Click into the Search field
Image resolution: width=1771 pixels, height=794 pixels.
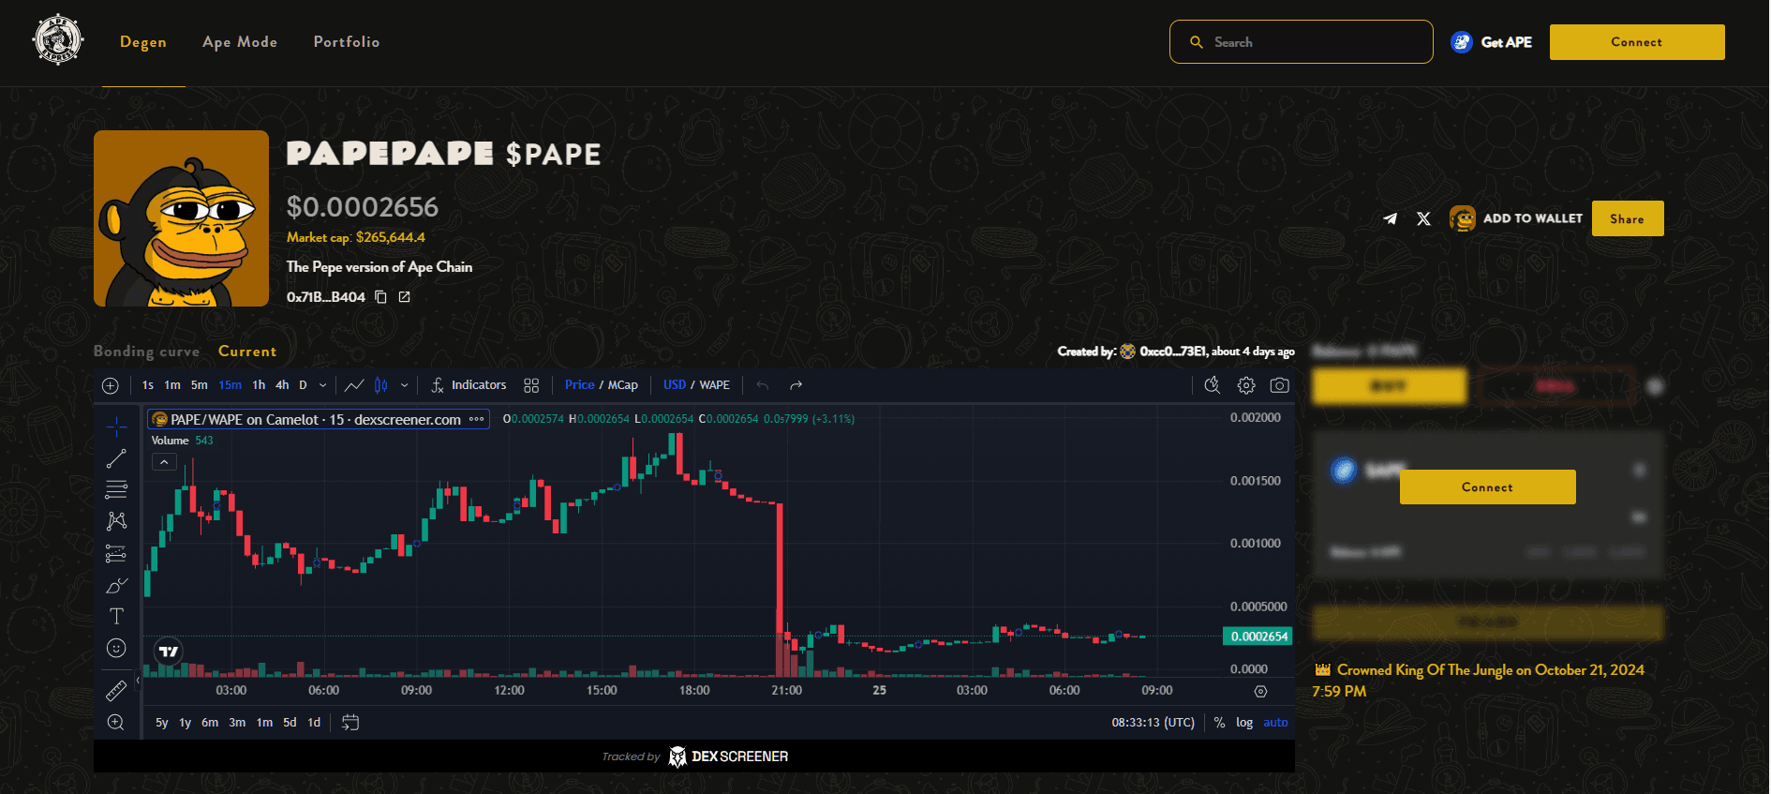[x=1301, y=42]
